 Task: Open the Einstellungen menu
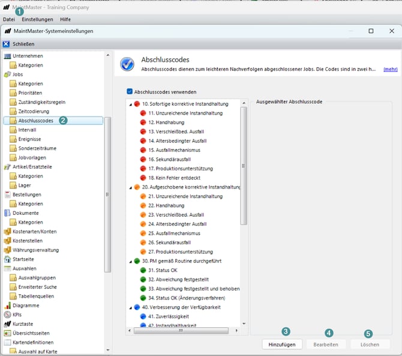click(37, 19)
